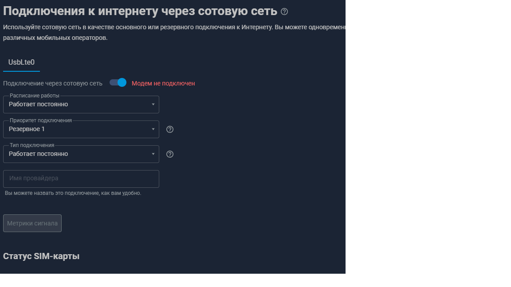Click the Статус SIM-карты heading

[41, 256]
